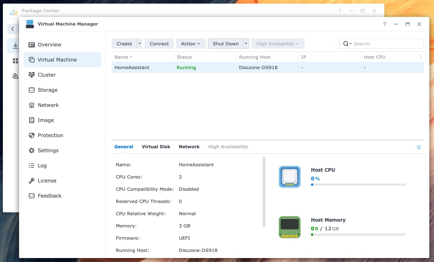Expand the Create button dropdown arrow

tap(140, 44)
